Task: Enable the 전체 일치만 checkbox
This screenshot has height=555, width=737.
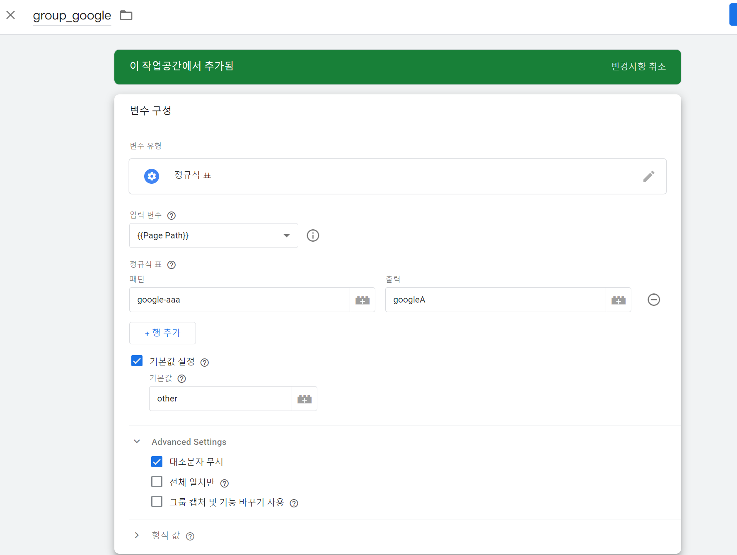Action: tap(157, 482)
